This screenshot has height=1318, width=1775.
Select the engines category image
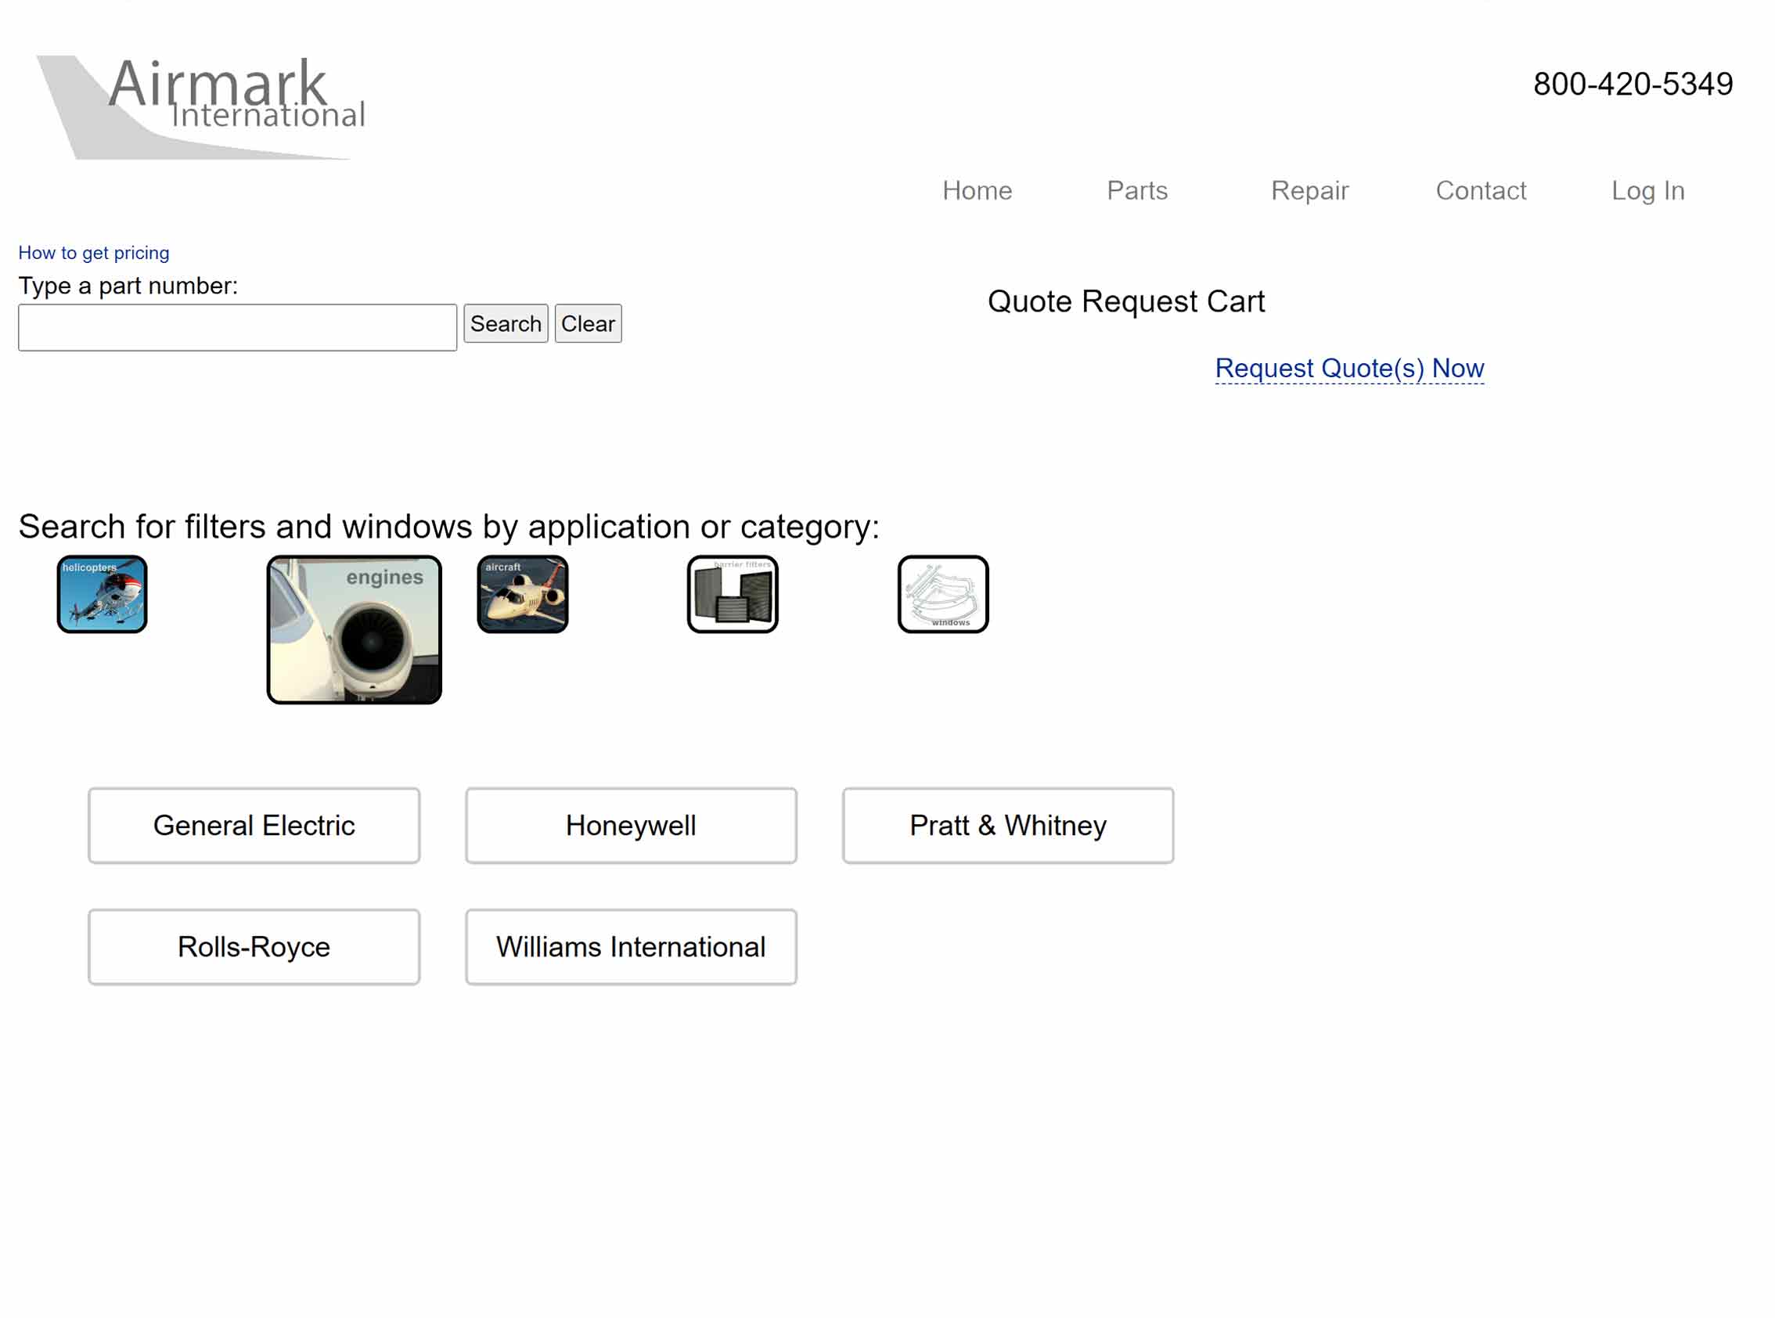pyautogui.click(x=355, y=630)
